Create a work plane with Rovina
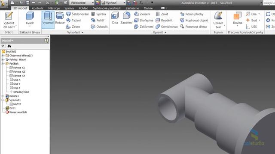 (238, 18)
